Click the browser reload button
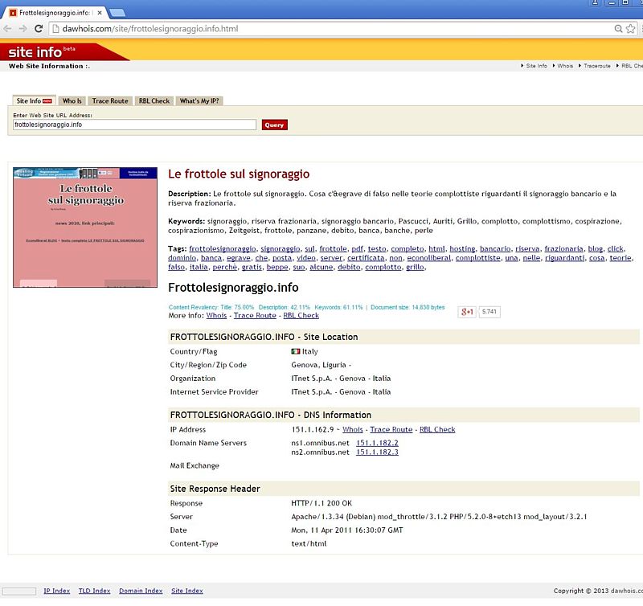 coord(39,29)
